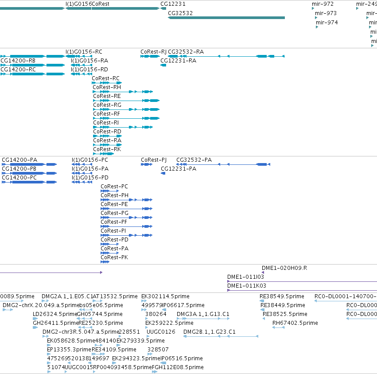Select CoRest-RA transcript
The height and width of the screenshot is (374, 377).
click(108, 145)
